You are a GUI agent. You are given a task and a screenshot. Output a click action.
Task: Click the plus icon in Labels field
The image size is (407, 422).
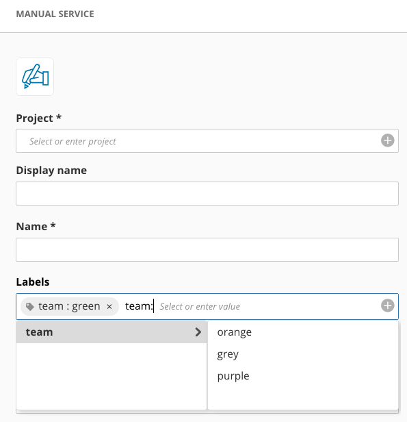click(x=387, y=306)
